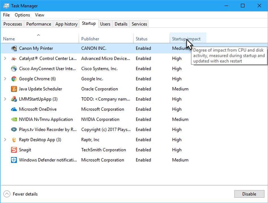Switch to the Services tab
The image size is (268, 203).
pos(139,24)
